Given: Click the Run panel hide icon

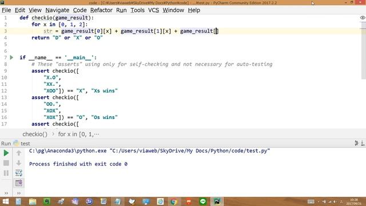Looking at the screenshot, I should coord(363,143).
